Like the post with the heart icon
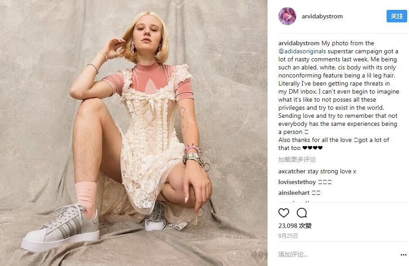409x266 pixels. click(x=284, y=213)
